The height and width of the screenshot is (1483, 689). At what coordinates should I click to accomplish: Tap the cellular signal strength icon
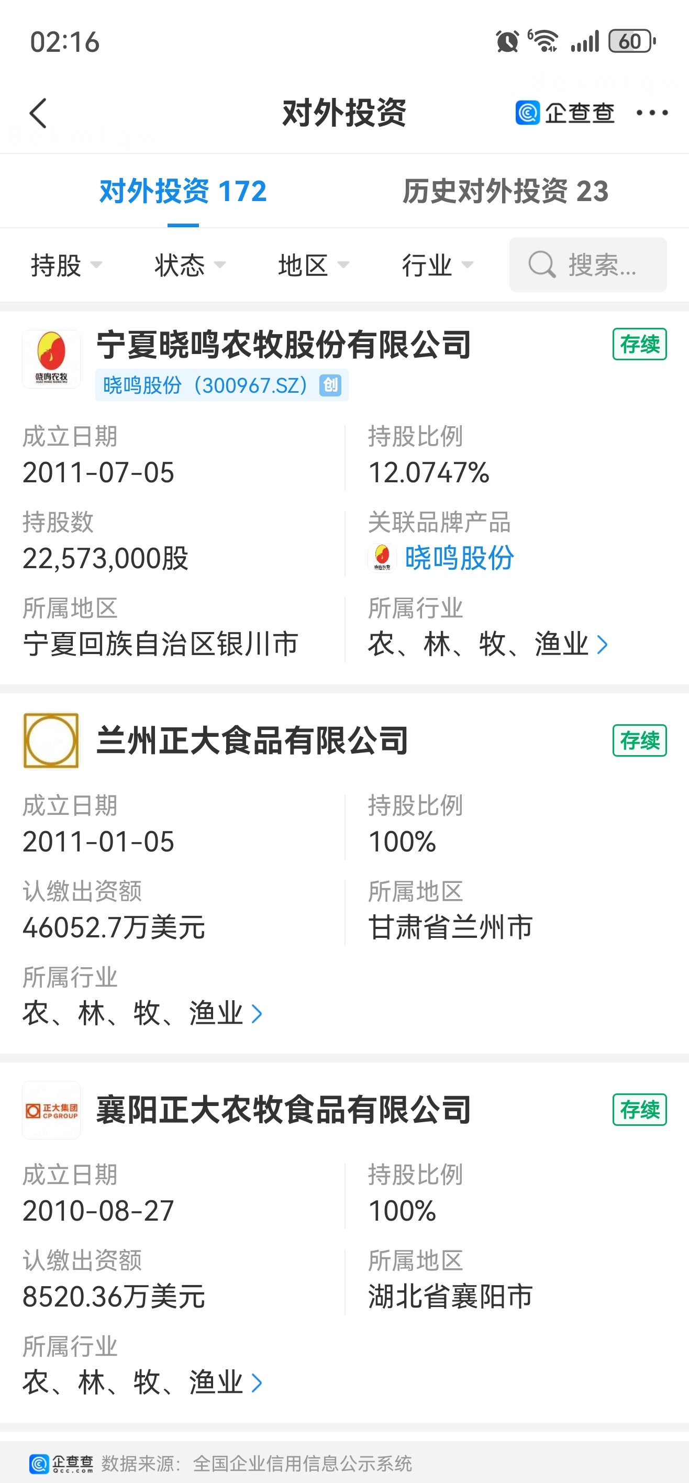(x=585, y=41)
